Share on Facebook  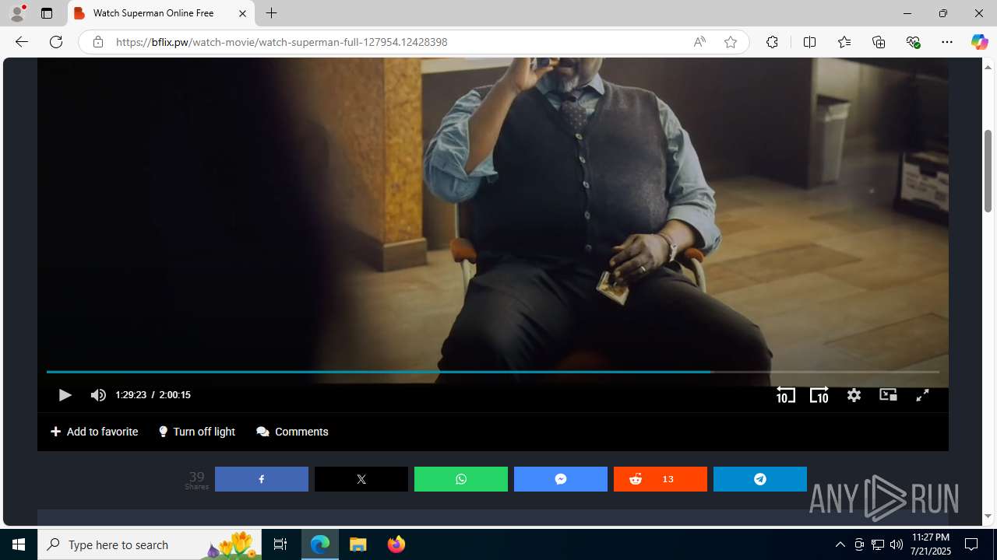coord(262,479)
